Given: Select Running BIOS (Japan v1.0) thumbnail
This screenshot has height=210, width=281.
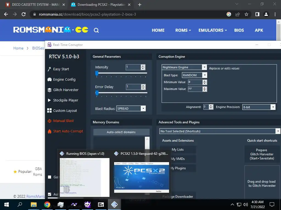Looking at the screenshot, I should click(85, 177).
